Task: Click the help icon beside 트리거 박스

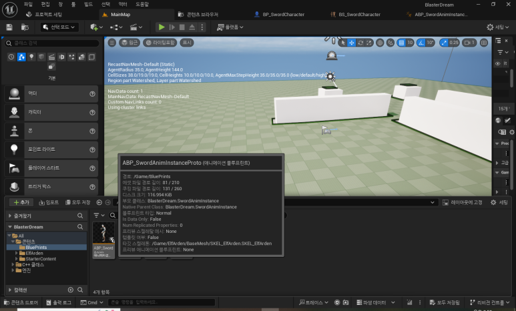Action: [x=93, y=187]
